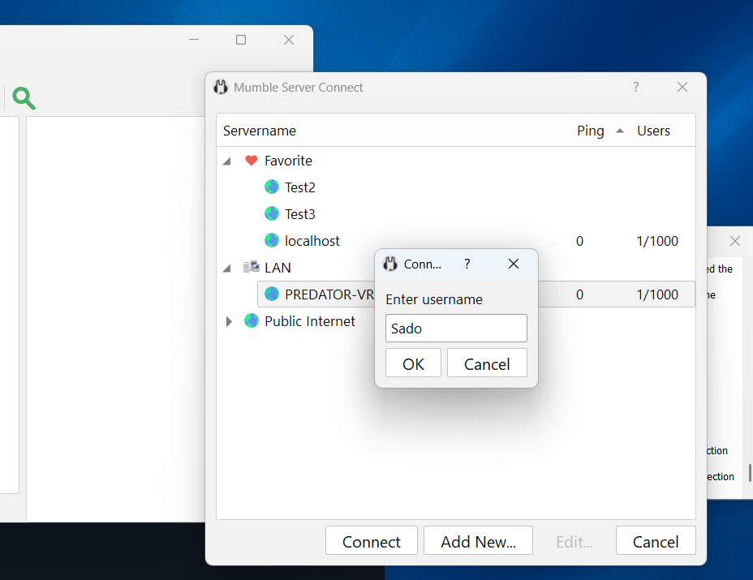Click the help question mark in username dialog
The height and width of the screenshot is (580, 753).
(467, 264)
